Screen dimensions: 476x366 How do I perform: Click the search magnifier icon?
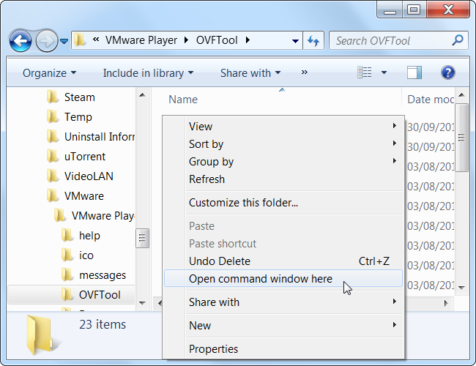[x=458, y=41]
